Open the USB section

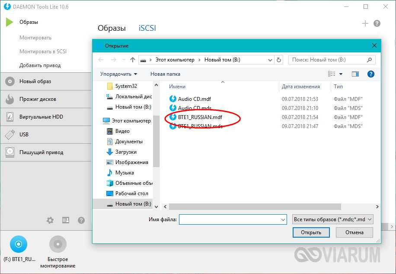[46, 135]
